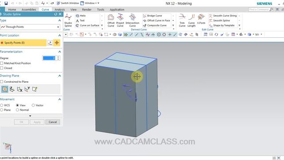This screenshot has width=284, height=160.
Task: Select the Project Curve tool
Action: pyautogui.click(x=120, y=21)
